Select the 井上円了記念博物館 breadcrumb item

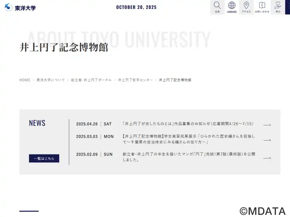tap(175, 80)
